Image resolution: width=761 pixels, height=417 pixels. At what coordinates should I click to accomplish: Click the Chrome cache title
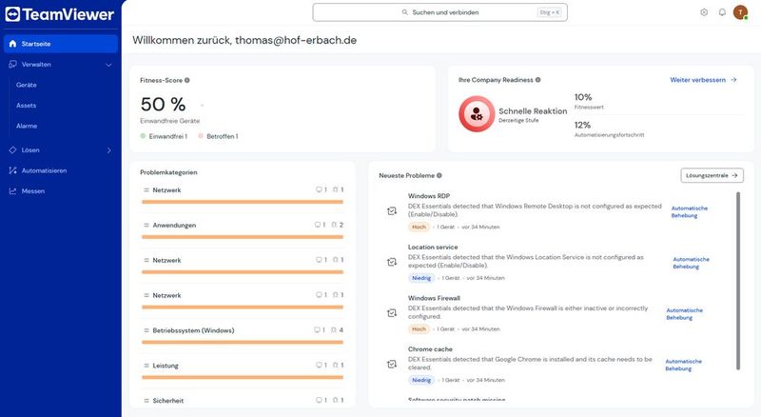click(x=430, y=349)
